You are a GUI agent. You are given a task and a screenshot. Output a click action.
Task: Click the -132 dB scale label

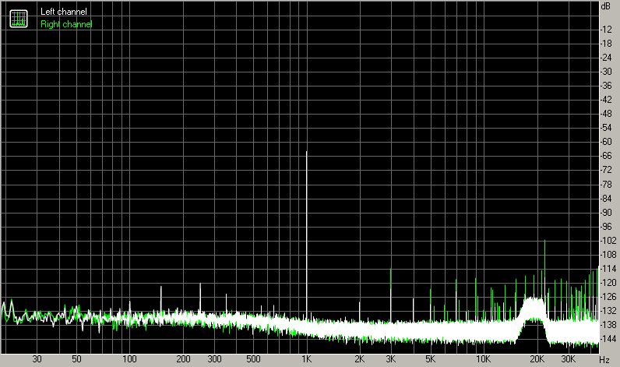(x=608, y=311)
